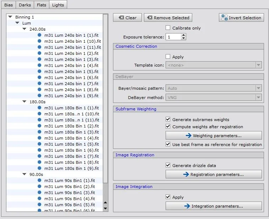Click the file list scroll up arrow

click(x=105, y=203)
